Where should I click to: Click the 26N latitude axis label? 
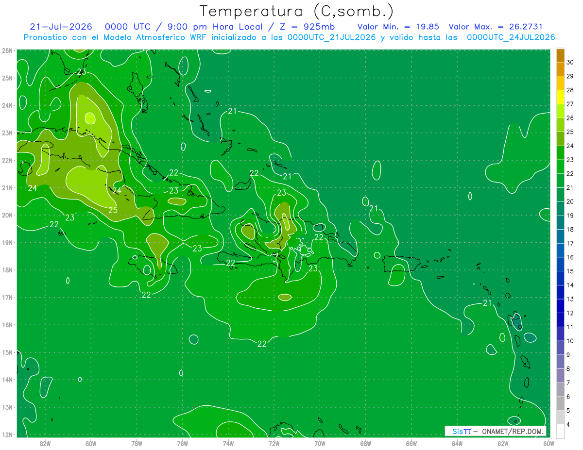tap(7, 50)
